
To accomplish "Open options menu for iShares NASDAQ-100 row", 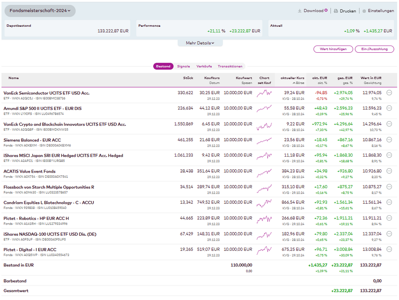I will (x=389, y=234).
